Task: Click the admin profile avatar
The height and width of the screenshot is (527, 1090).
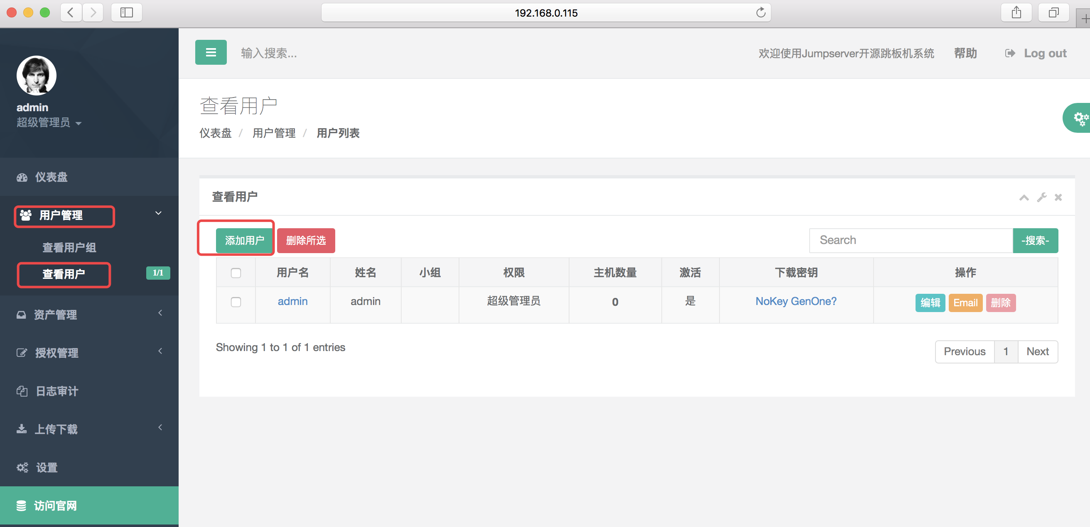Action: (x=37, y=75)
